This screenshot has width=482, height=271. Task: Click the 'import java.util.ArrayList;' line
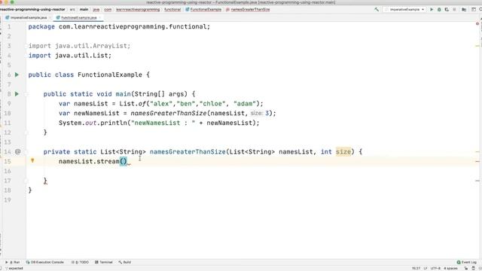pos(79,46)
